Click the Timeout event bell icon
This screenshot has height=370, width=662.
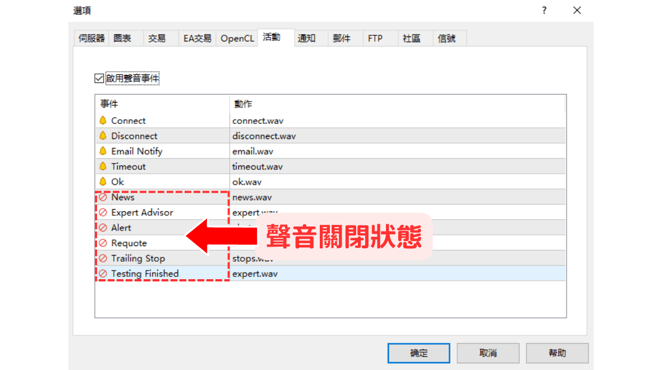tap(103, 166)
